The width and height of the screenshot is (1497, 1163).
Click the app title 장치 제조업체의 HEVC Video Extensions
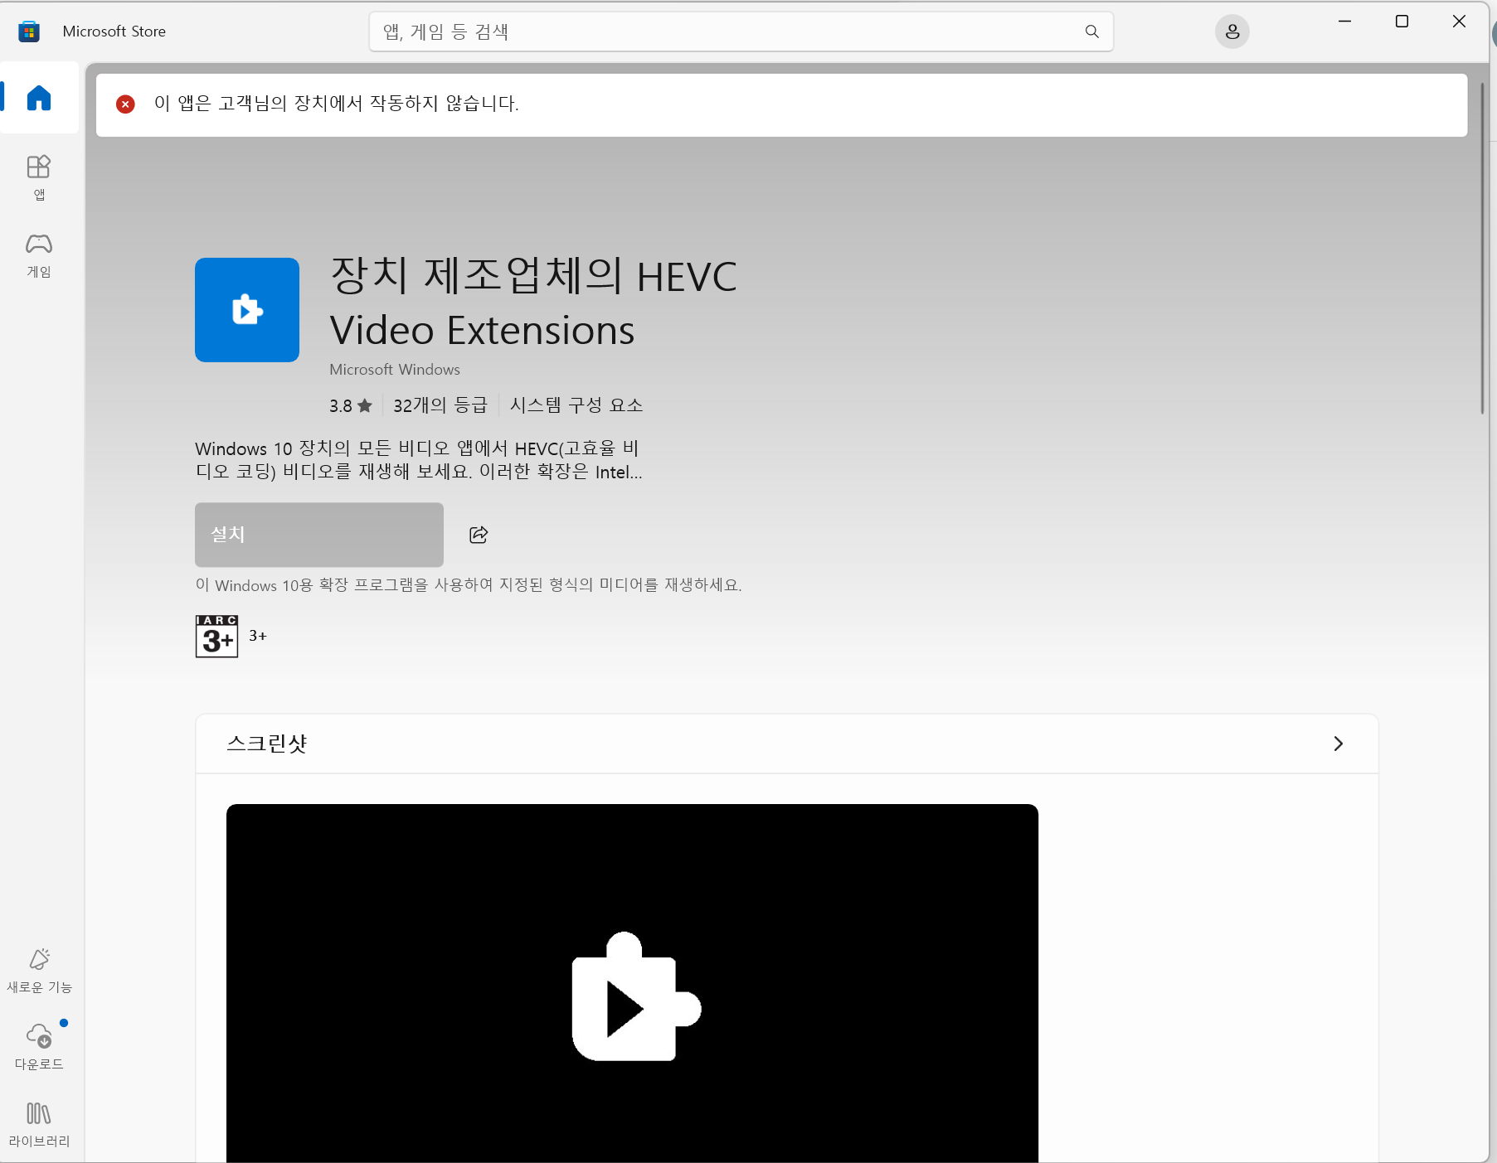tap(533, 303)
